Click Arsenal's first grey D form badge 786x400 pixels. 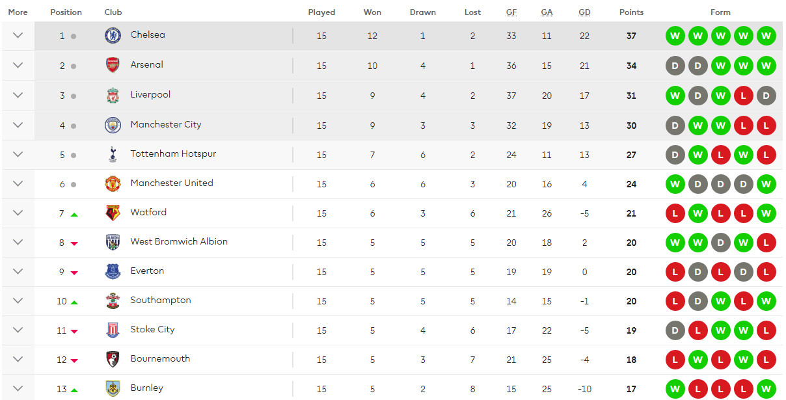click(675, 66)
